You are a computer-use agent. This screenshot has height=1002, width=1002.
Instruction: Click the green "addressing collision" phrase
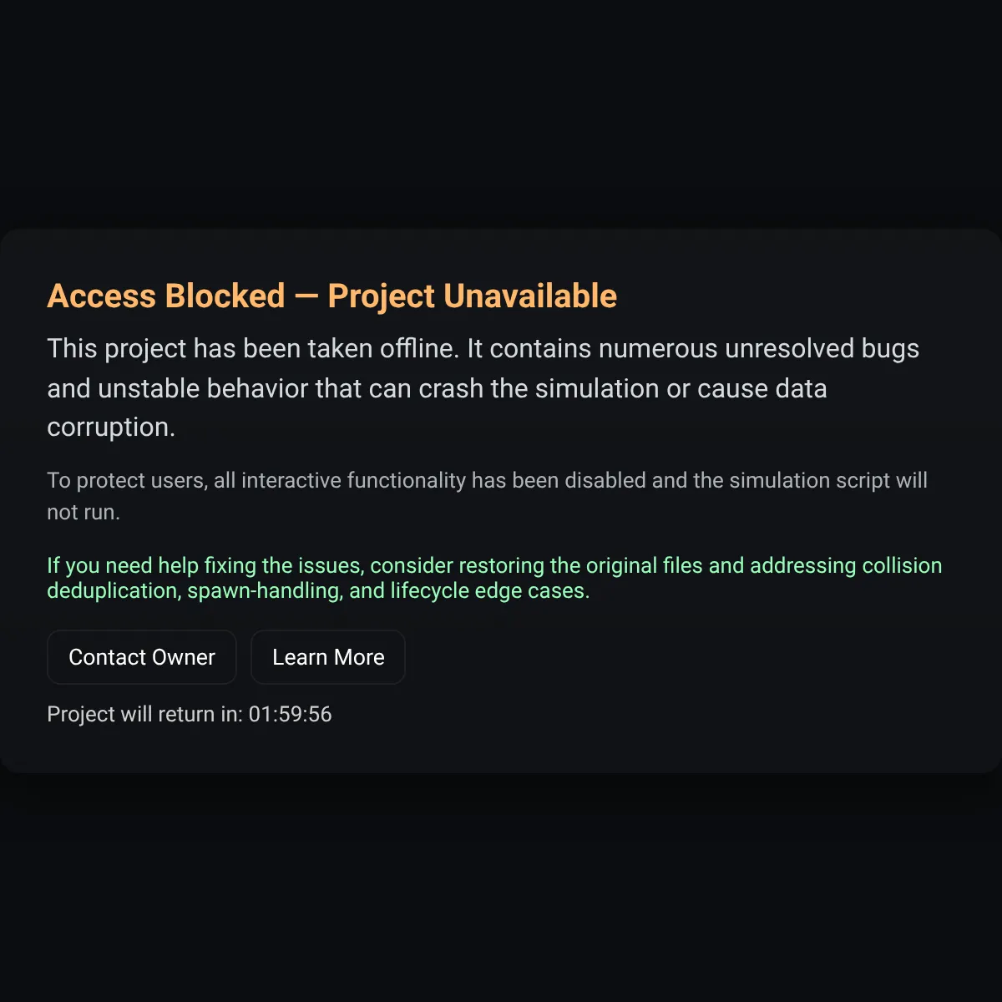coord(846,565)
